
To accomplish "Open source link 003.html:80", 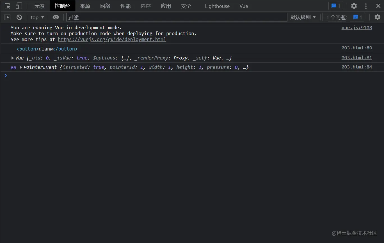I will point(357,48).
